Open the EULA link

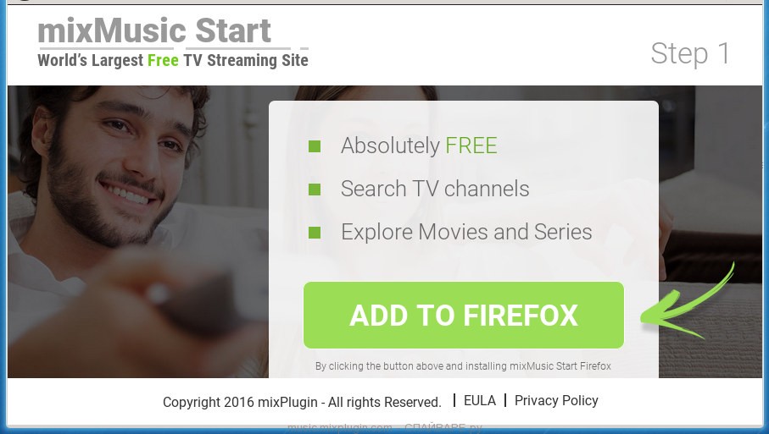pyautogui.click(x=480, y=401)
